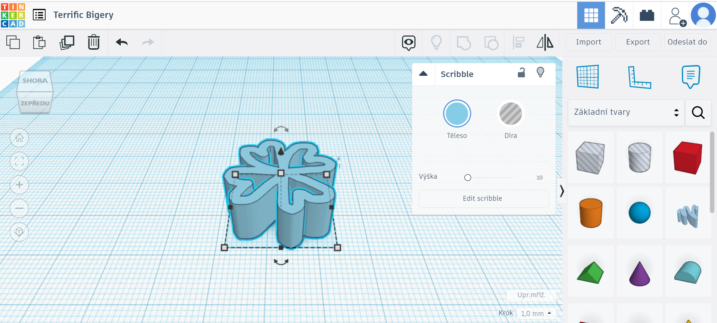
Task: Pick the orange cylinder shape
Action: pos(591,213)
